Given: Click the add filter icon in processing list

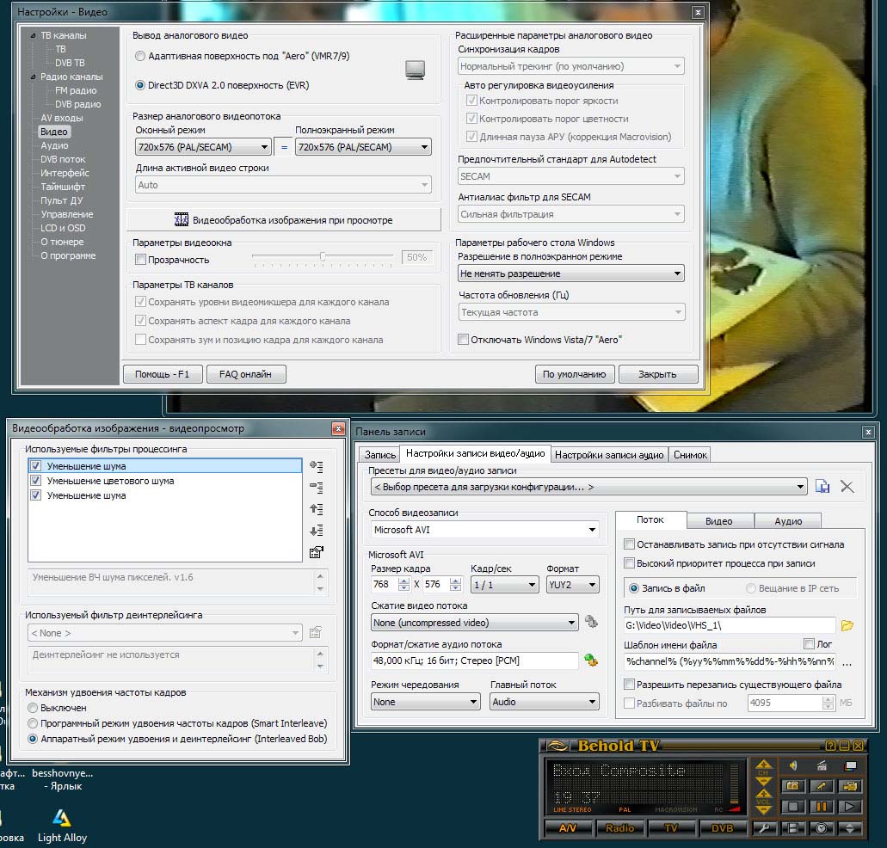Looking at the screenshot, I should tap(316, 467).
